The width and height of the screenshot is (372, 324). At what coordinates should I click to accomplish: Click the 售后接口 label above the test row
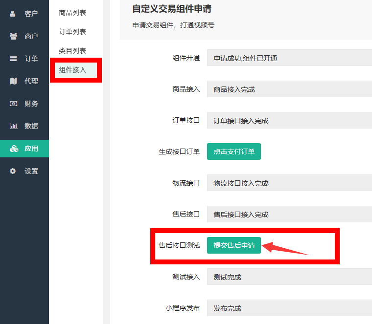point(186,214)
